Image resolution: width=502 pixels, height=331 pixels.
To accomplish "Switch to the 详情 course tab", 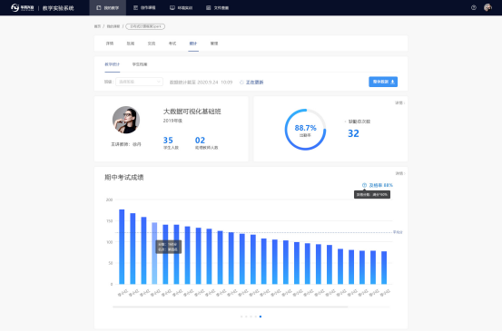I will [x=110, y=44].
